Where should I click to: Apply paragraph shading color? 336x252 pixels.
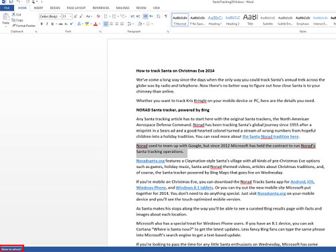[140, 24]
